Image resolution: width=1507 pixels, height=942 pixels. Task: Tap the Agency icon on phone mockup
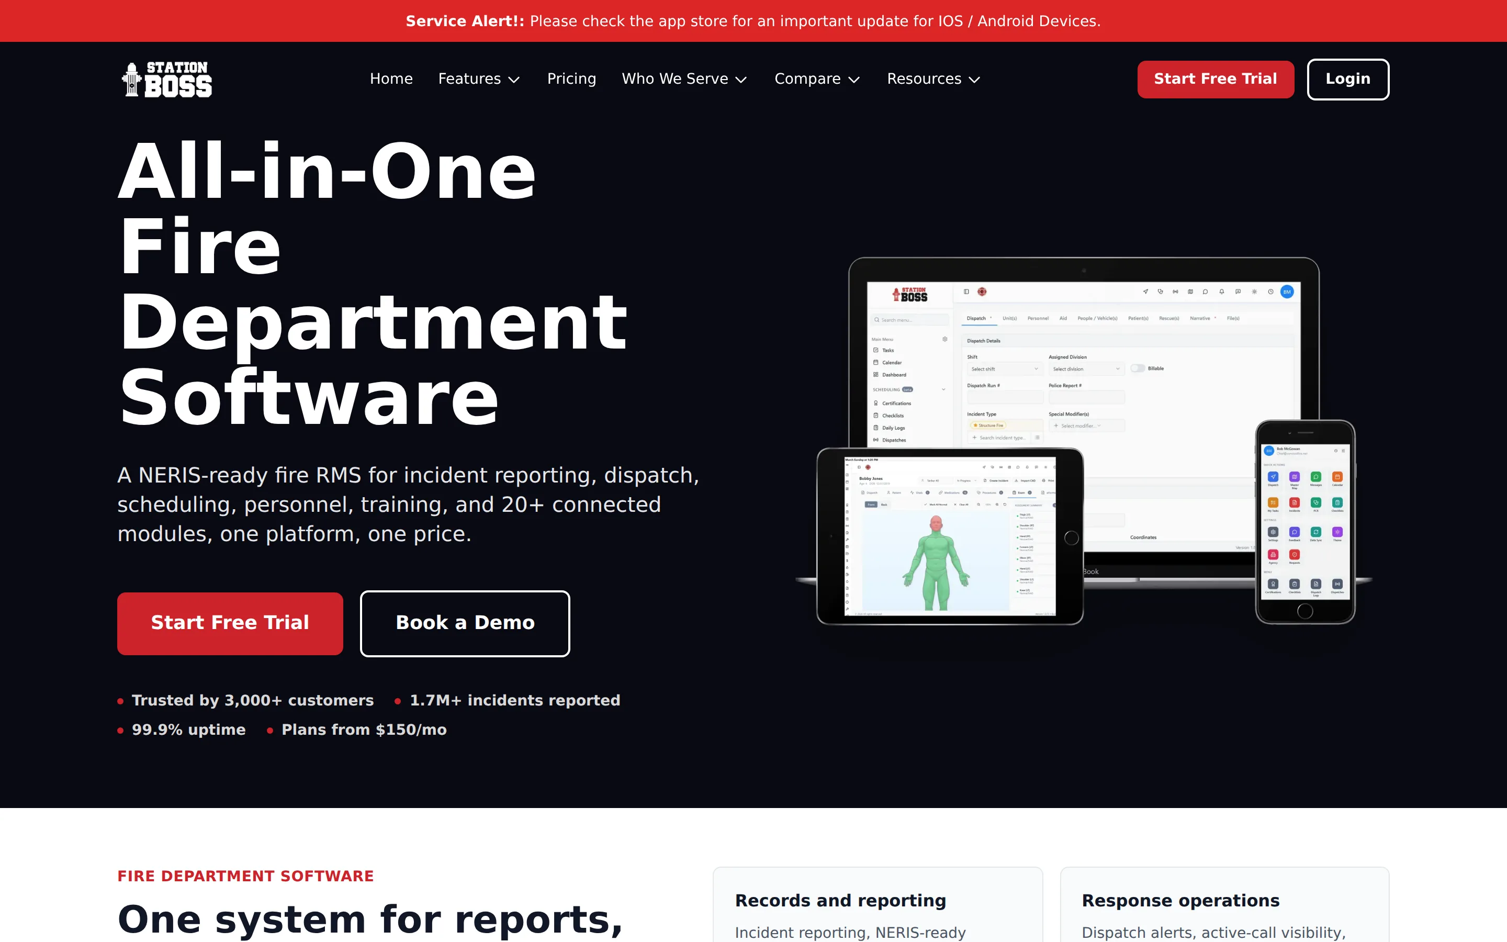point(1273,555)
